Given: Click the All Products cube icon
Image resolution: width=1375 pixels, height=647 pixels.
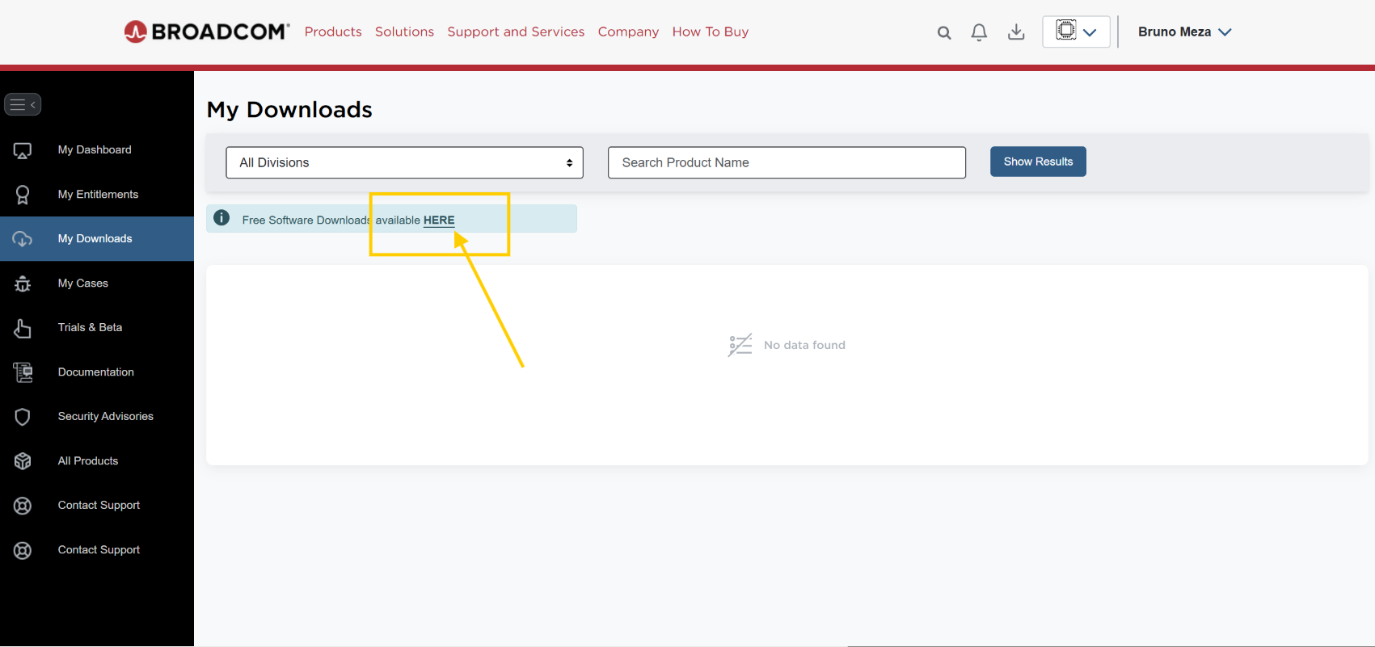Looking at the screenshot, I should (23, 461).
